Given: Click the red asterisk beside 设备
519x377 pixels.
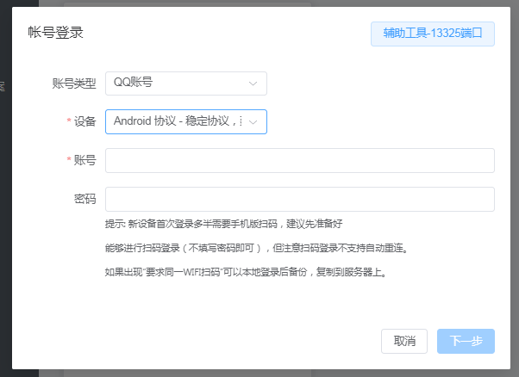Looking at the screenshot, I should click(x=69, y=122).
